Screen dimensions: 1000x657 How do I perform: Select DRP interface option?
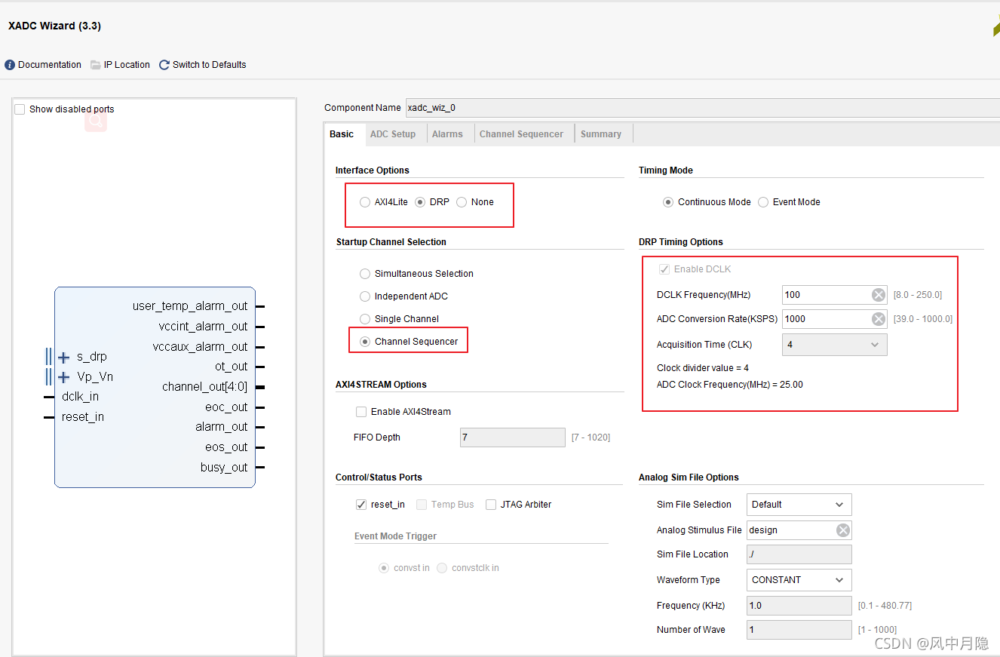click(x=420, y=202)
